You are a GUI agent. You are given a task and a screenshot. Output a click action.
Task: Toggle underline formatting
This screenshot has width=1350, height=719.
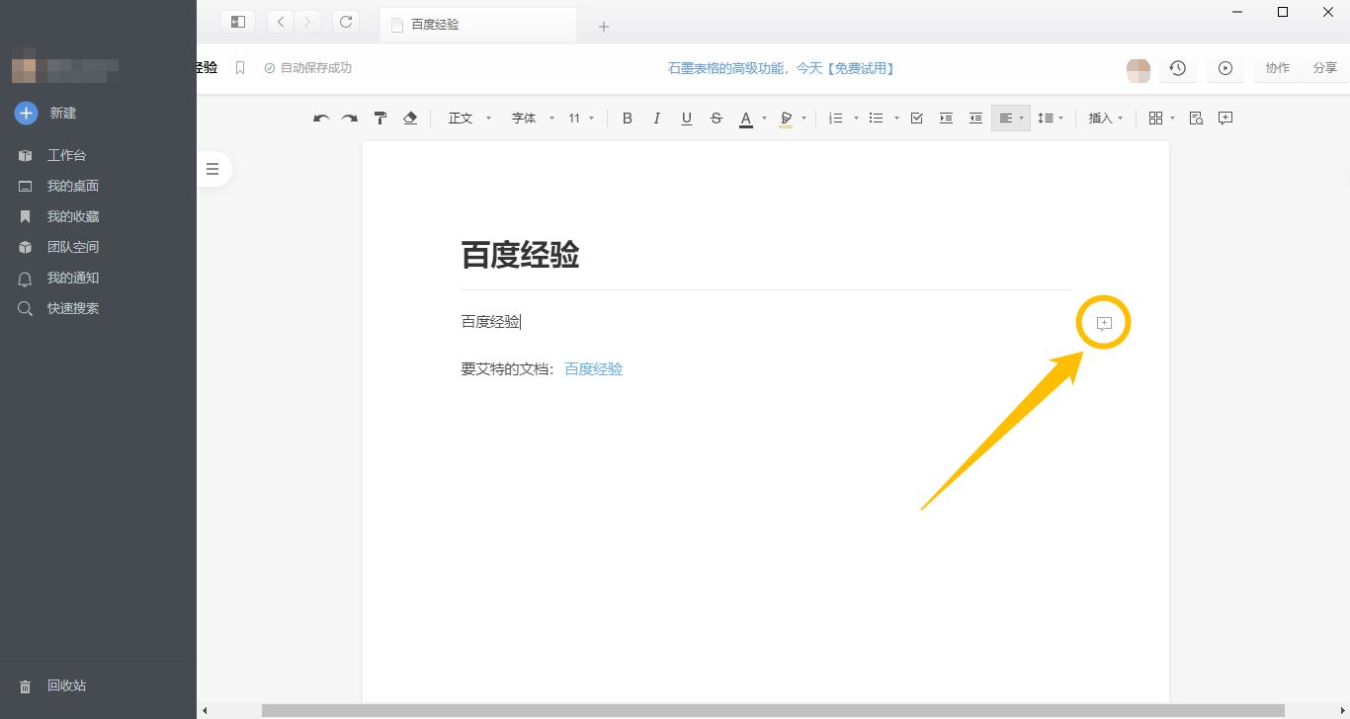686,119
